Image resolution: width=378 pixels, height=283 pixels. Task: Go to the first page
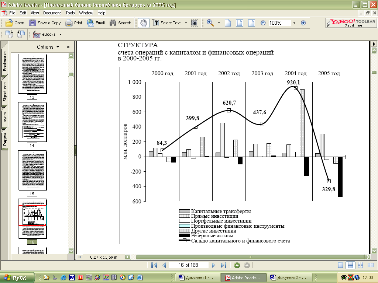point(154,265)
